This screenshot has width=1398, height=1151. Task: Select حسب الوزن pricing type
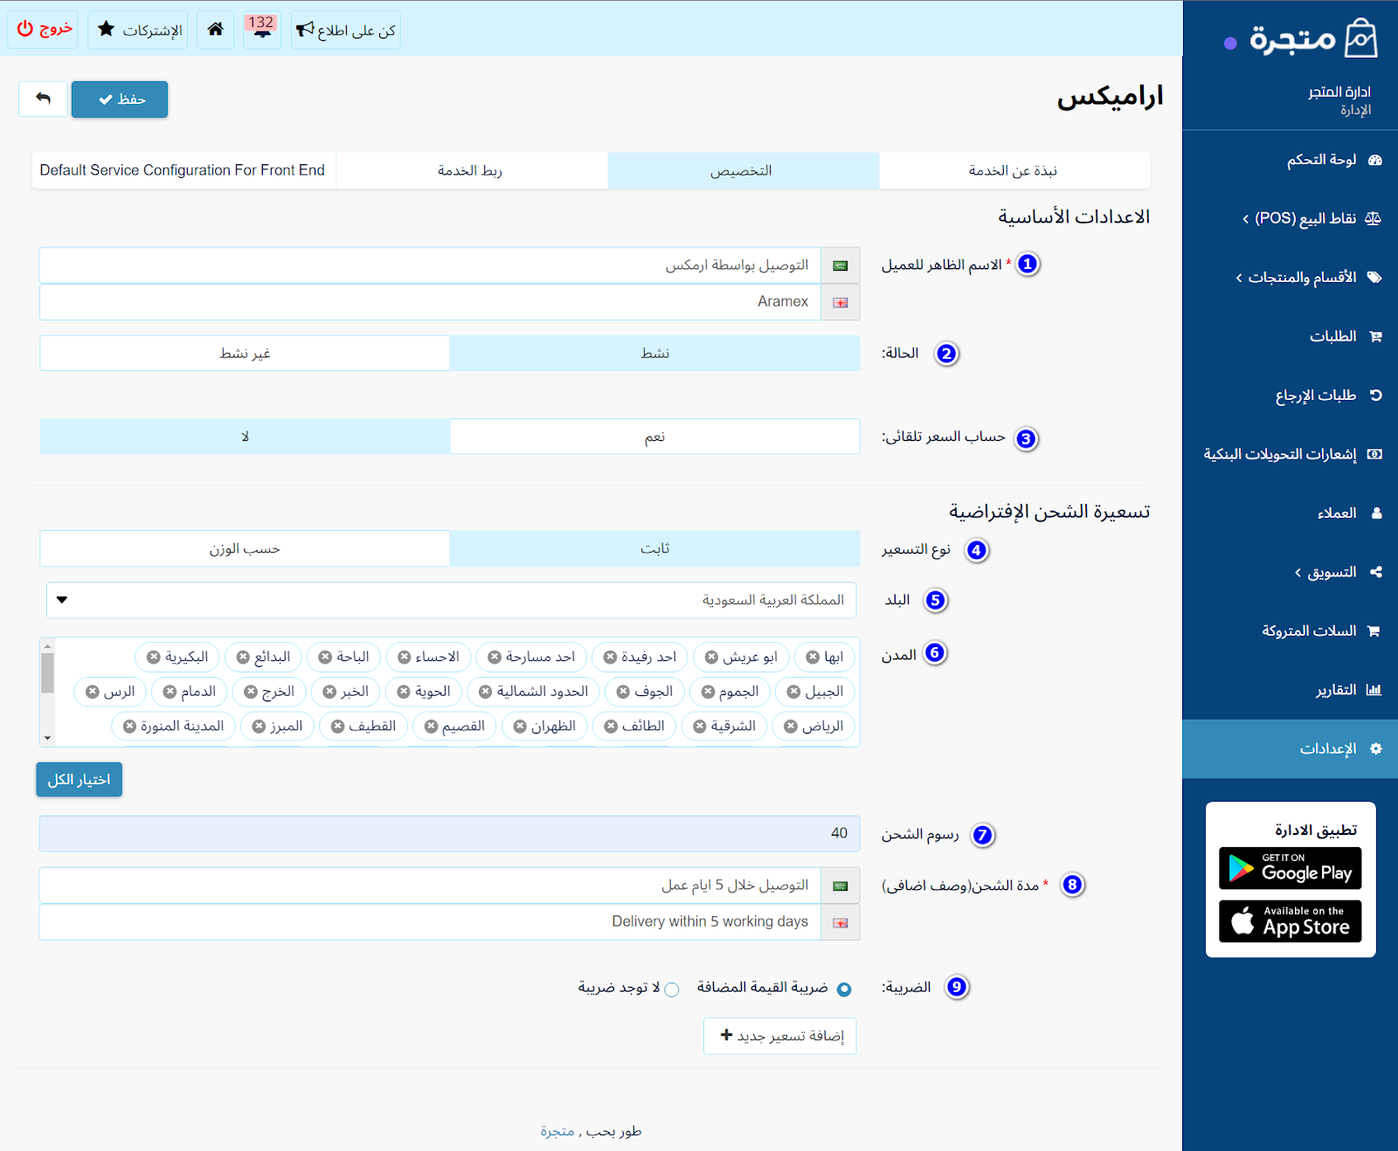pyautogui.click(x=245, y=548)
